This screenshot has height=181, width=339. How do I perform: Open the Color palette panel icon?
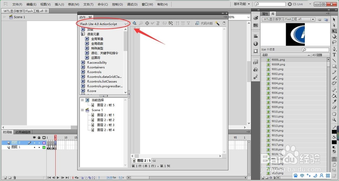click(256, 18)
